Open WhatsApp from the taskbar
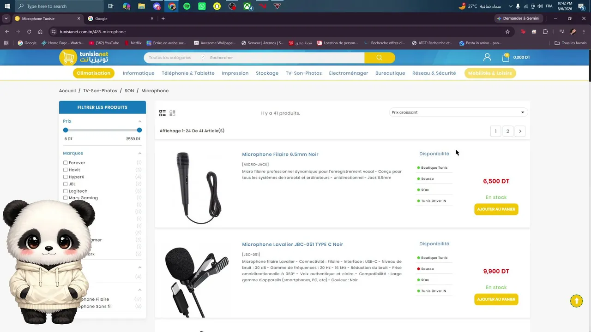 202,6
